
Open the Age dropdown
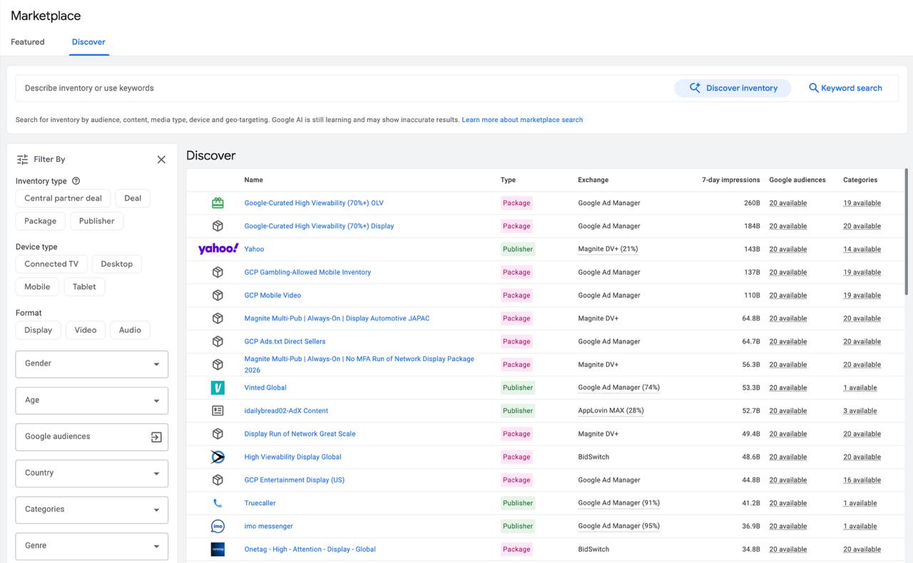[x=92, y=400]
